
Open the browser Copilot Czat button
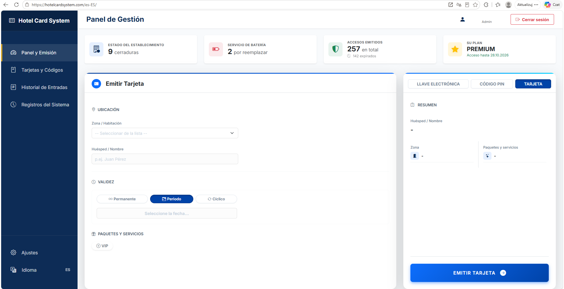552,5
